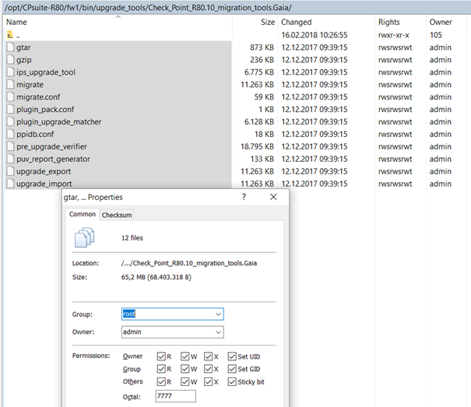The image size is (471, 407).
Task: Toggle Others W permission checkbox
Action: 185,381
